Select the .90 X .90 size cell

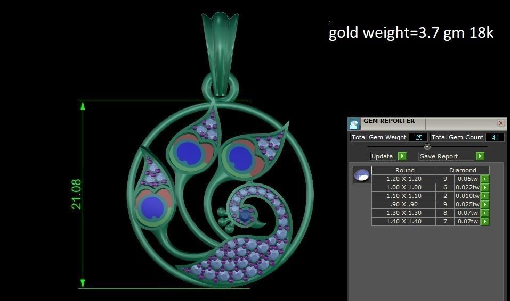pyautogui.click(x=403, y=204)
